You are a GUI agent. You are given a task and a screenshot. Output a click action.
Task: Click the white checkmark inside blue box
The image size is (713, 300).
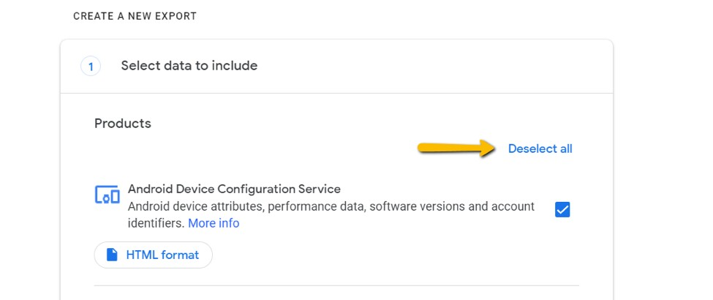coord(562,210)
